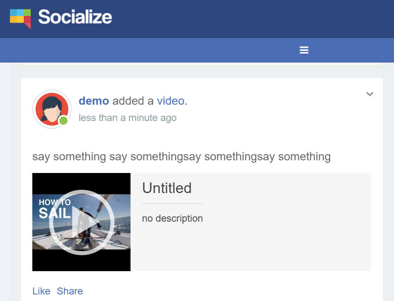Open the demo username link
The width and height of the screenshot is (394, 301).
(94, 101)
